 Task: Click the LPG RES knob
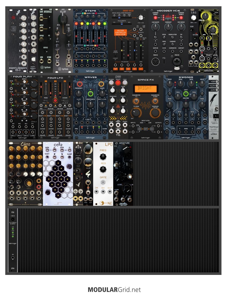click(x=103, y=169)
